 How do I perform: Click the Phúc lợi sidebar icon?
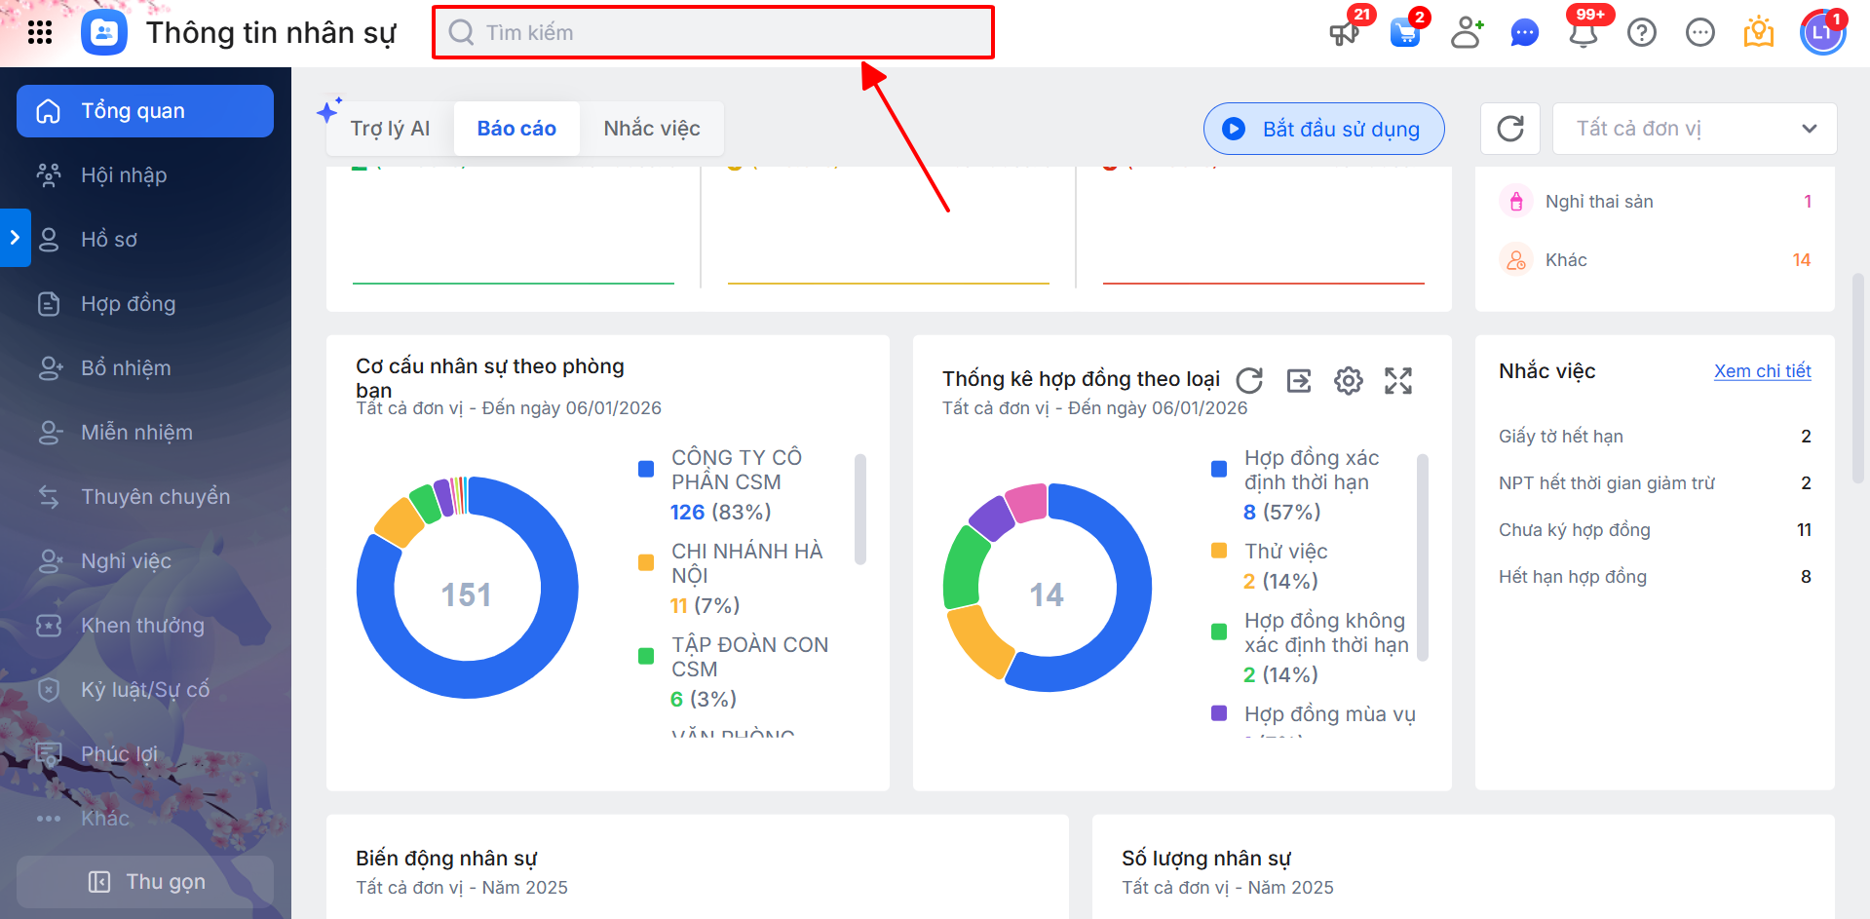(49, 754)
